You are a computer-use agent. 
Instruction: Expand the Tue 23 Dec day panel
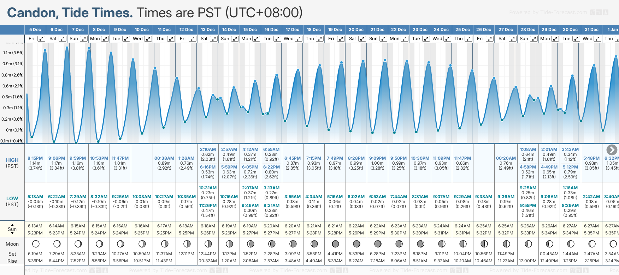click(426, 39)
